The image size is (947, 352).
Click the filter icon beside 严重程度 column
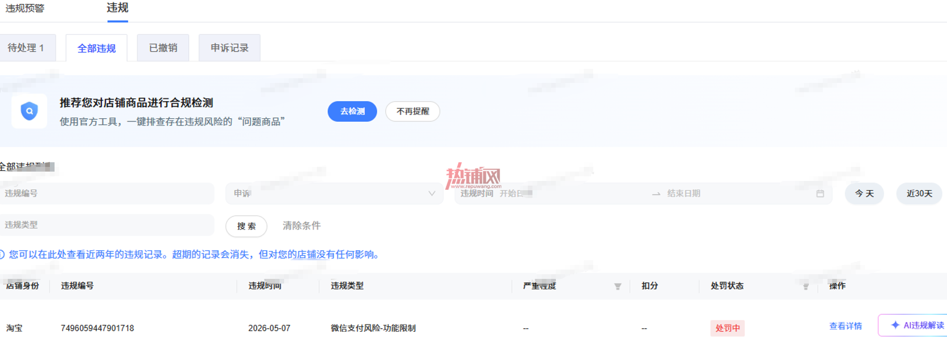pyautogui.click(x=618, y=286)
